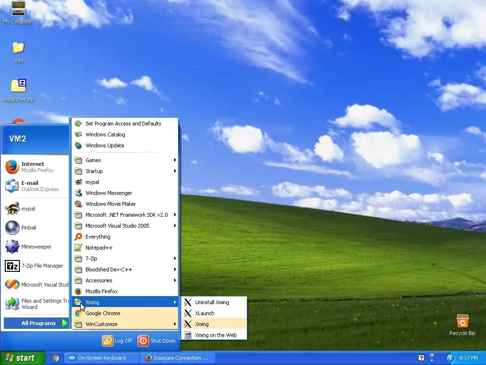Launch Google Chrome from All Programs
Screen dimensions: 486x365
[125, 313]
